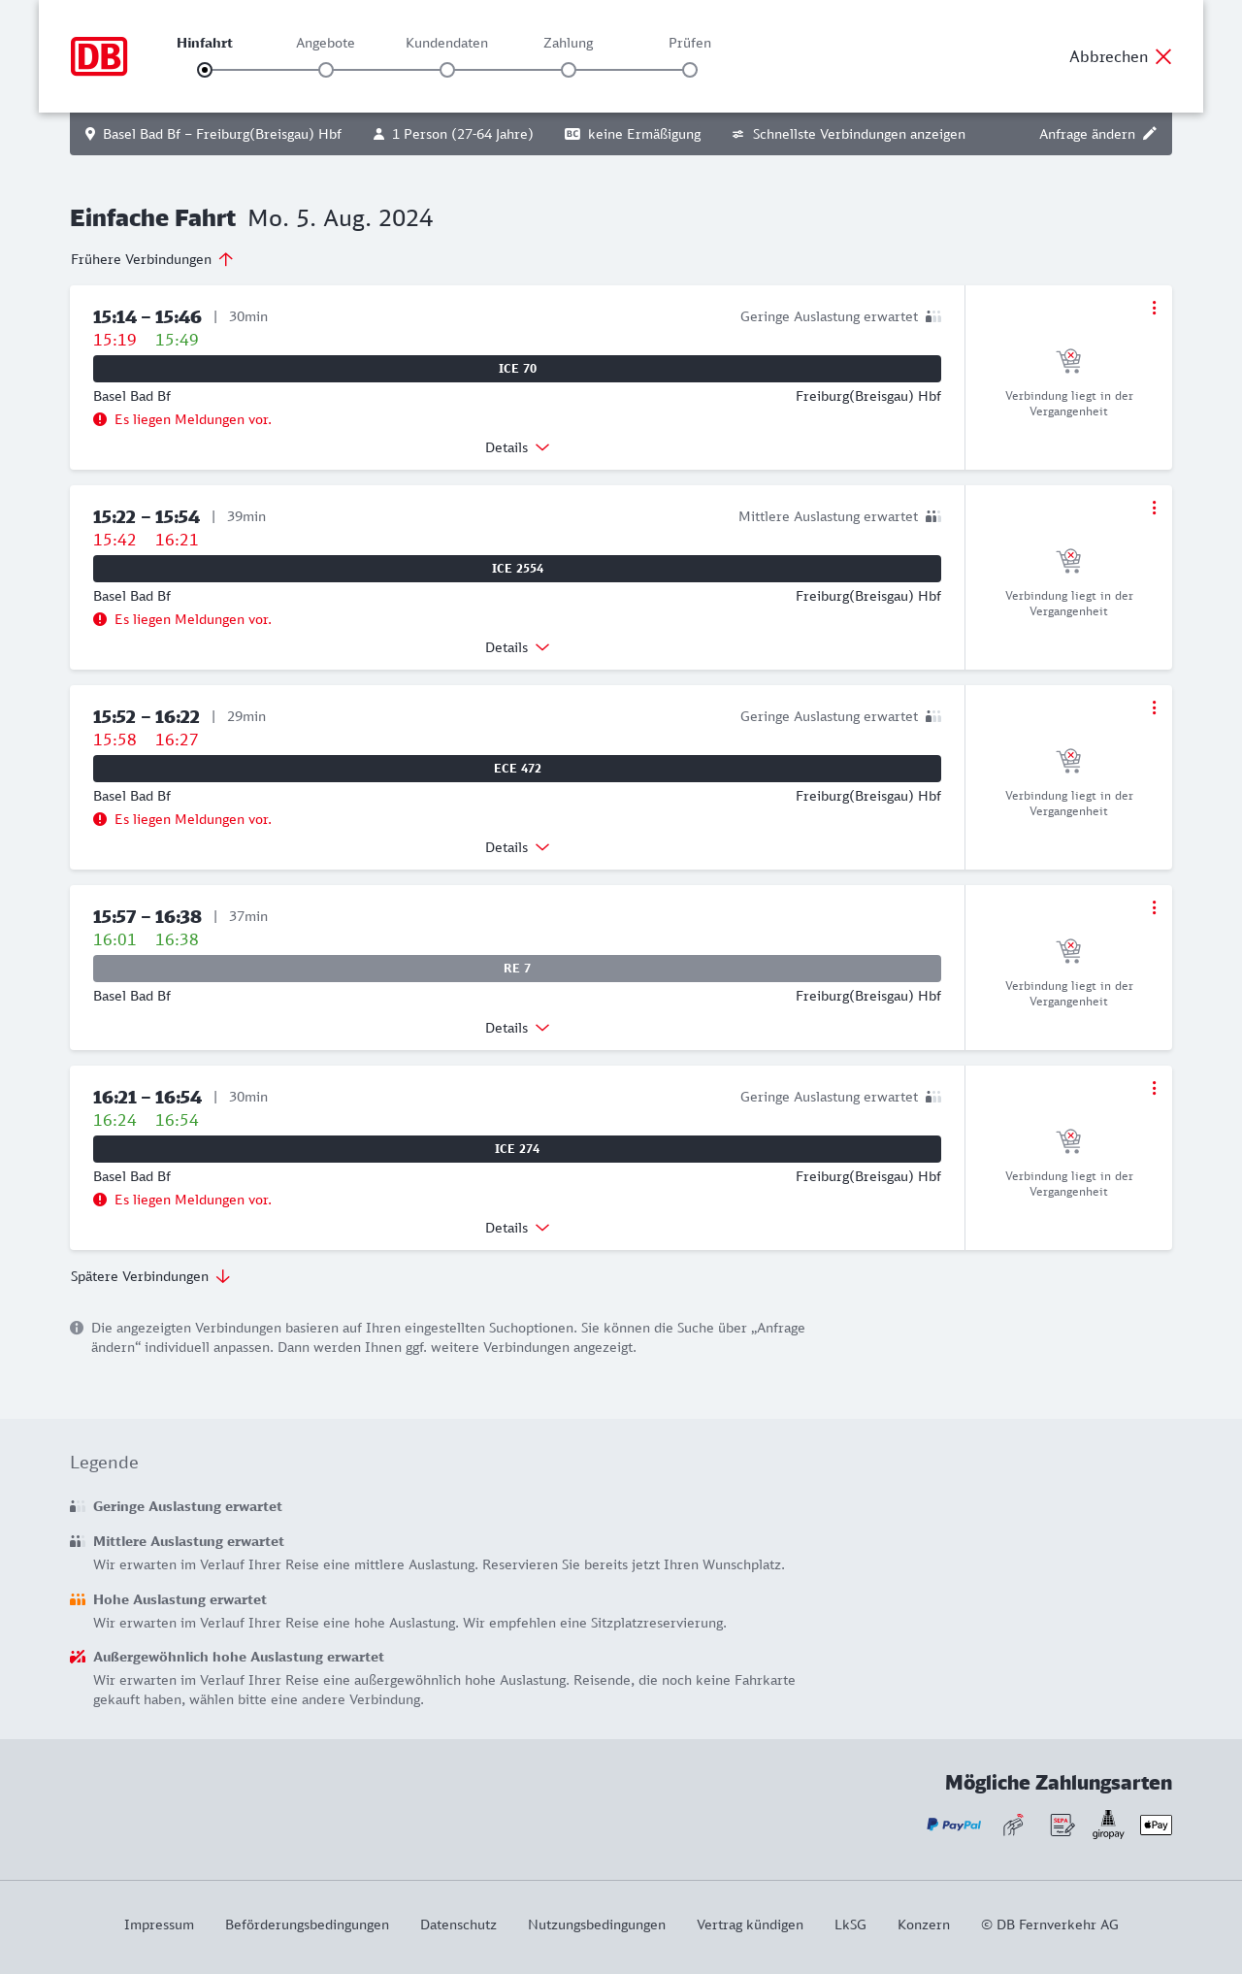Open the three-dot menu for ICE 70
Viewport: 1242px width, 1974px height.
[x=1154, y=308]
